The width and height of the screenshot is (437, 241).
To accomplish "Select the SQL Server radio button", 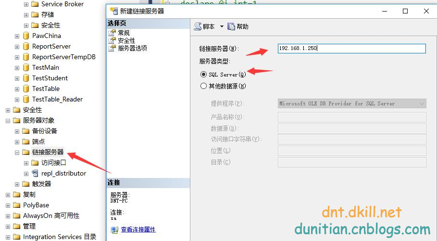I will (x=203, y=75).
